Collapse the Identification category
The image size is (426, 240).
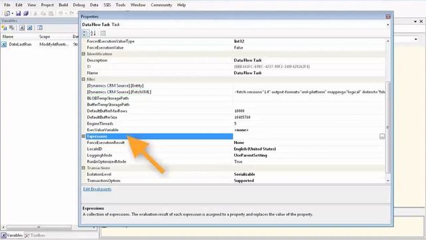(x=84, y=54)
